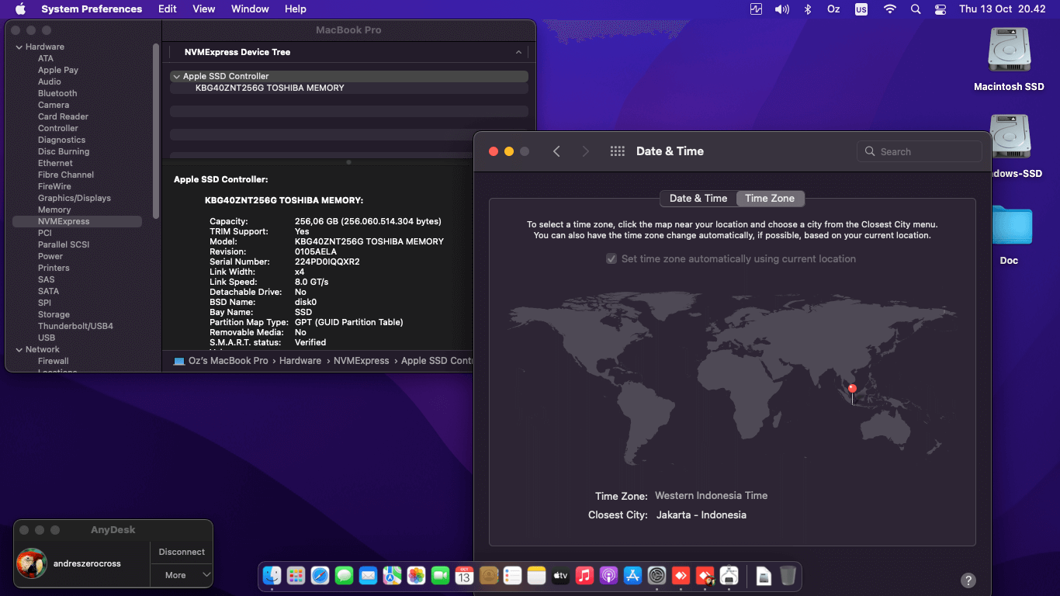Viewport: 1060px width, 596px height.
Task: Collapse the Network section in sidebar
Action: (x=19, y=349)
